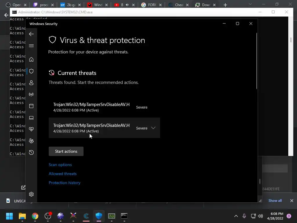Click the Start actions button
Screen dimensions: 297x223
pyautogui.click(x=66, y=151)
